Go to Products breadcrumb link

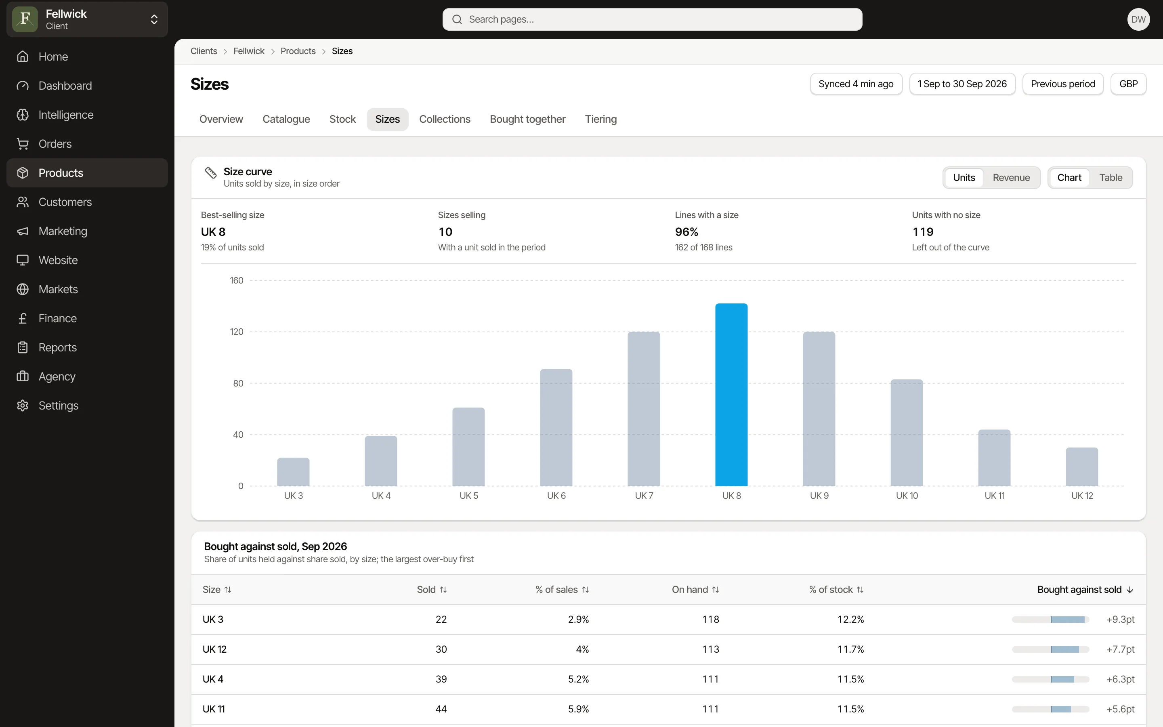coord(298,51)
